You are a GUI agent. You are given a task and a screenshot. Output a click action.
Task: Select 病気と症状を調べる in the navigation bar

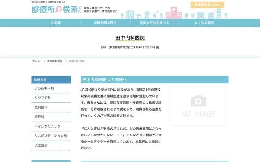[x=154, y=23]
